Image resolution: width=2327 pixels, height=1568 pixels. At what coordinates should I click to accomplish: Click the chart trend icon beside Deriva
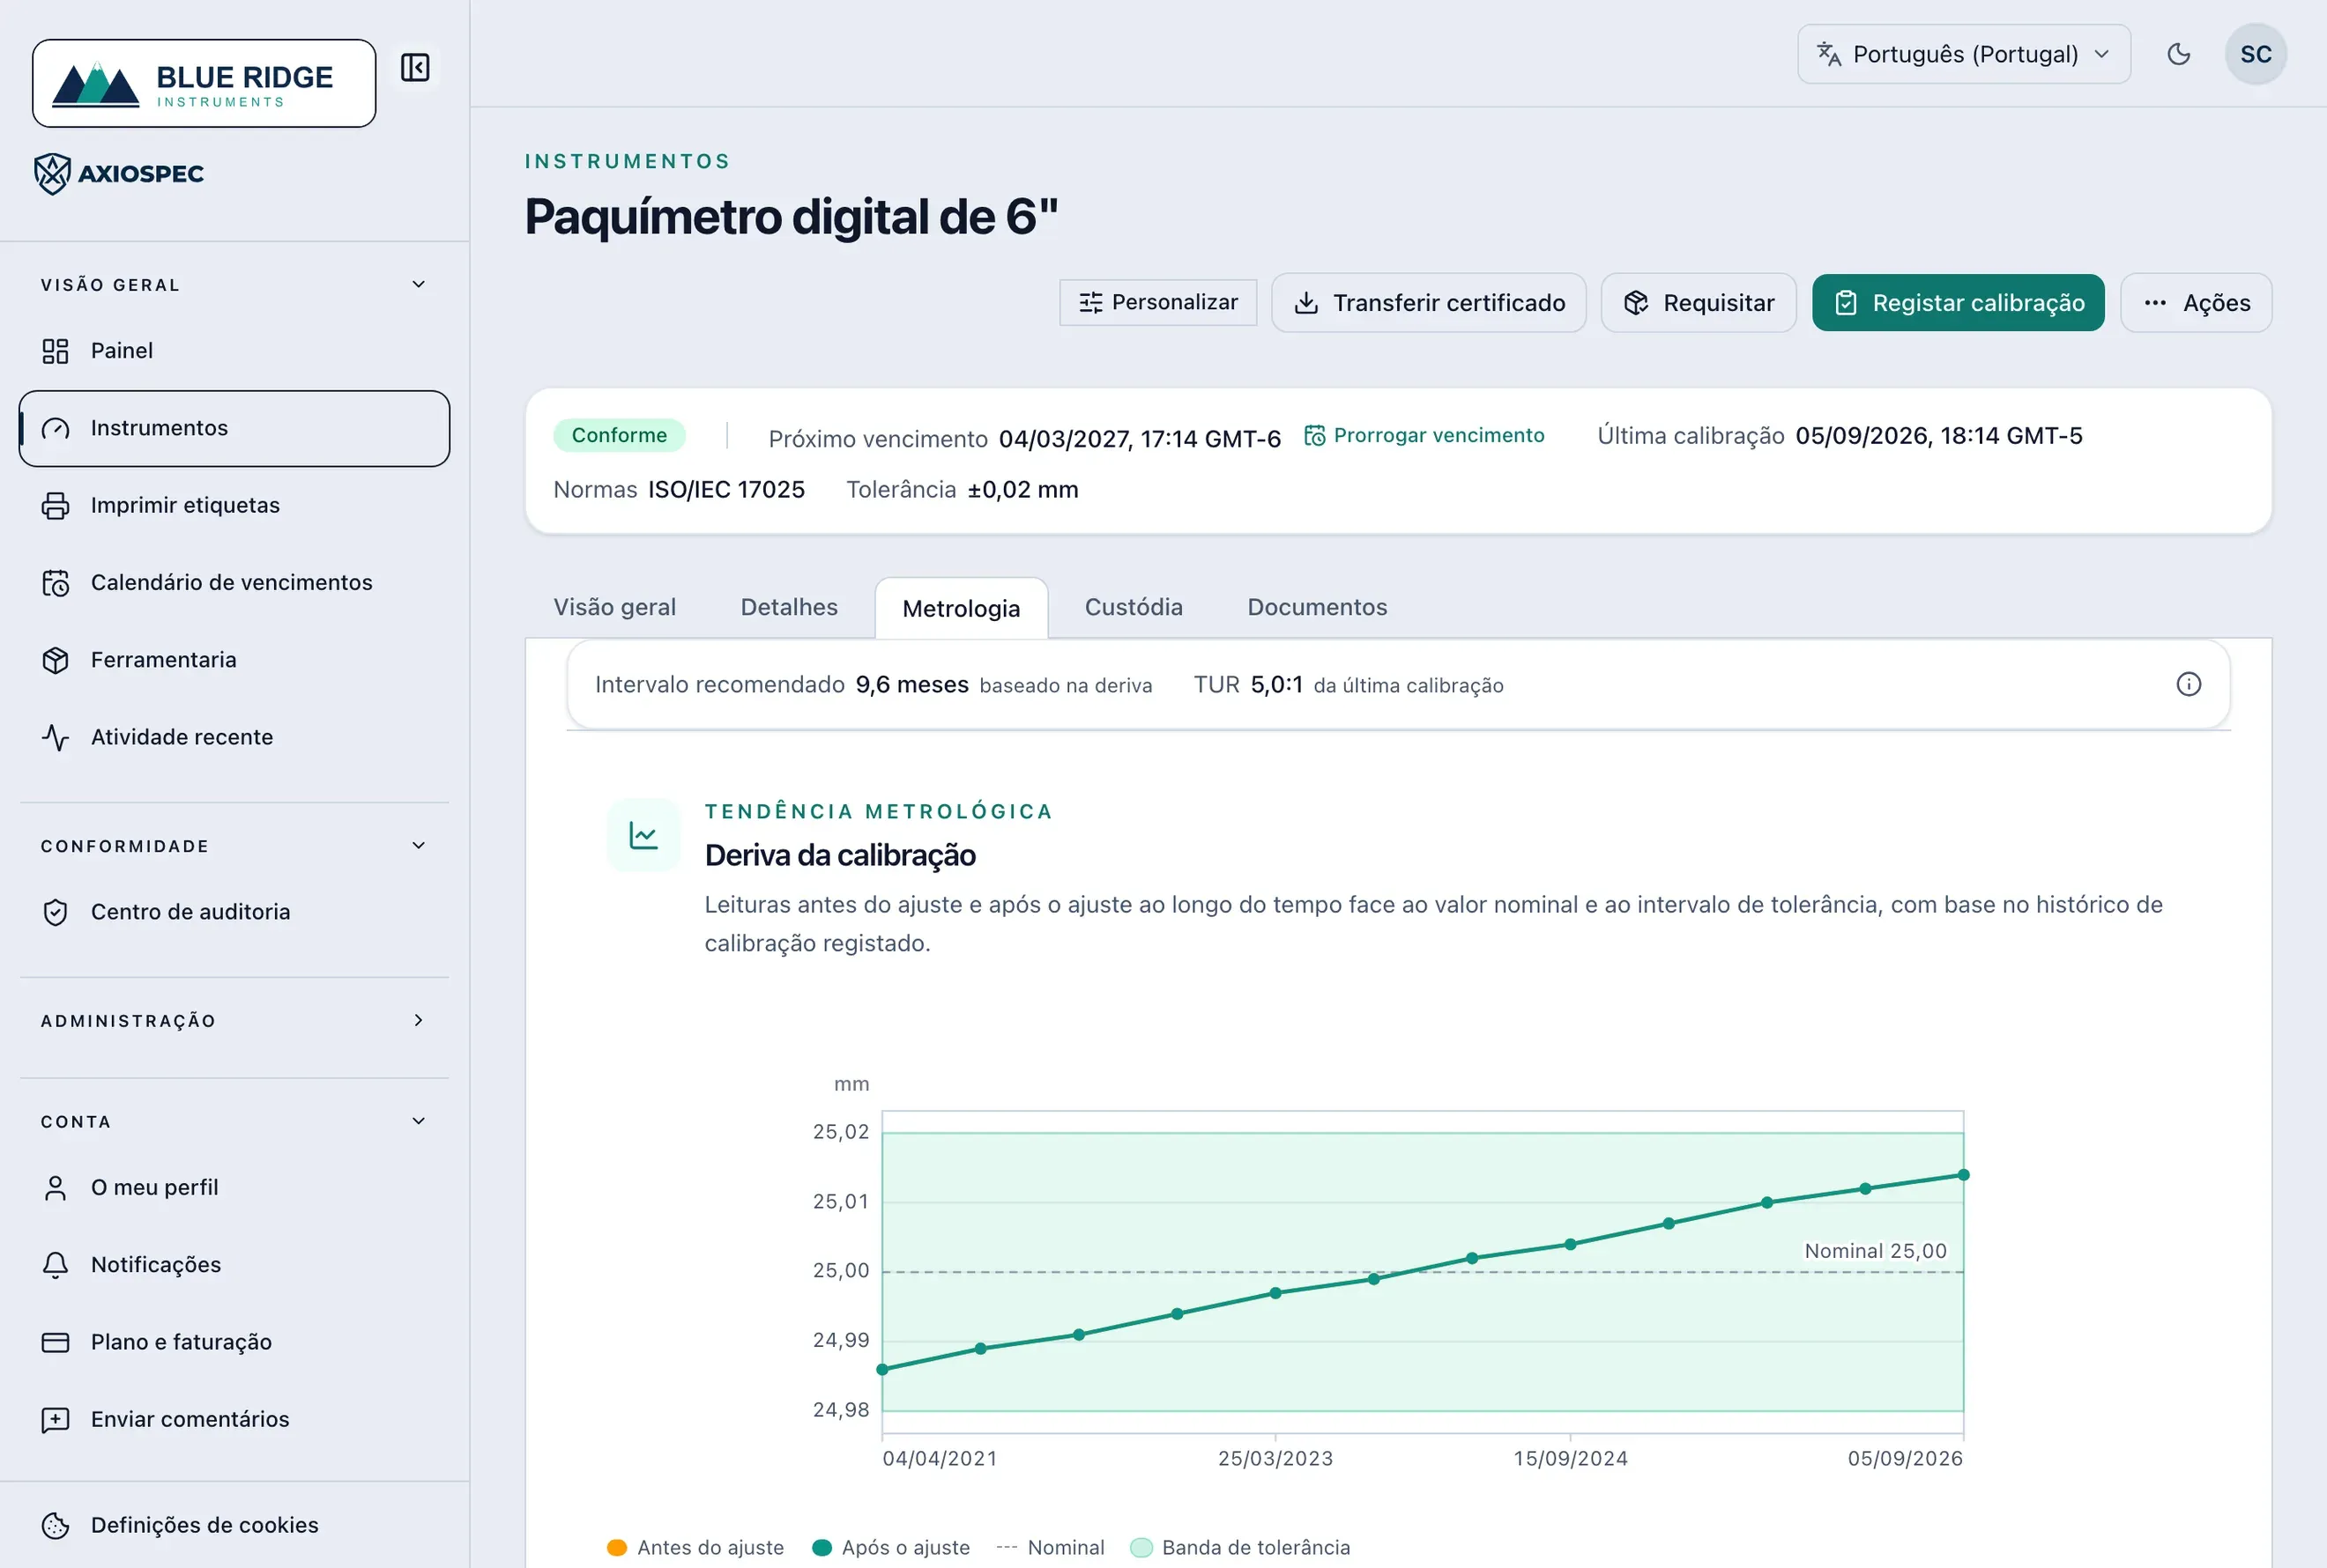643,835
